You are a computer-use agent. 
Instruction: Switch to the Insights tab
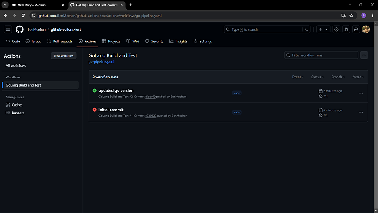click(178, 41)
